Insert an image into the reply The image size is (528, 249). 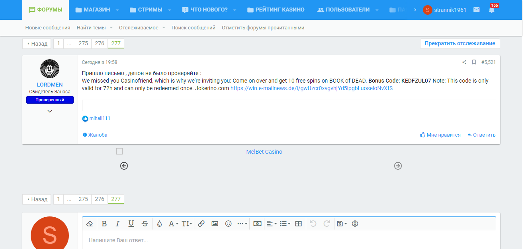[215, 224]
